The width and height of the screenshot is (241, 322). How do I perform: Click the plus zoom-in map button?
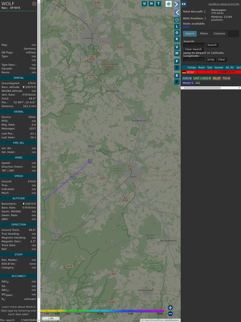pyautogui.click(x=170, y=307)
